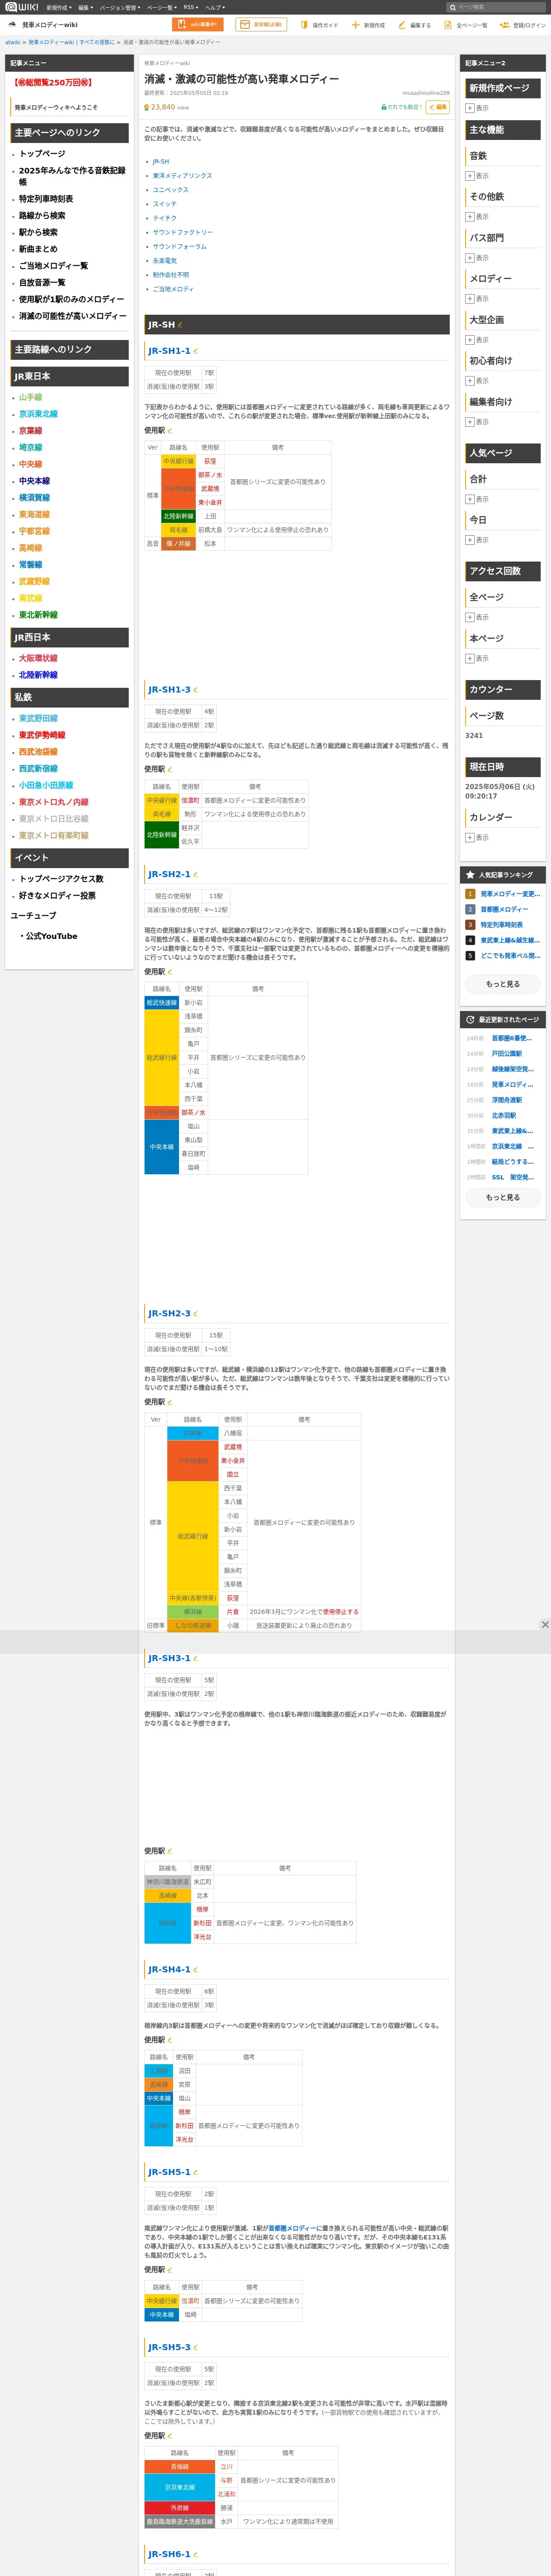
Task: Expand 表示 under バス部門
Action: pyautogui.click(x=477, y=258)
